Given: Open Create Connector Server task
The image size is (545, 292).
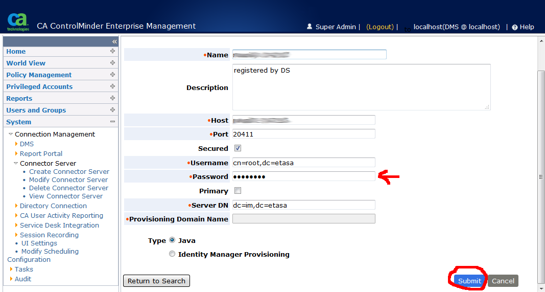Looking at the screenshot, I should point(69,172).
